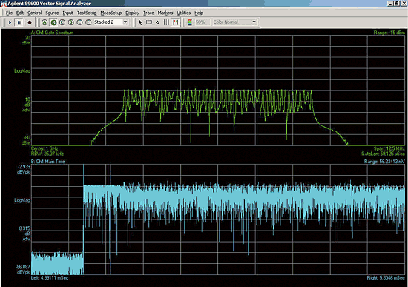Activate trace D button

point(71,22)
